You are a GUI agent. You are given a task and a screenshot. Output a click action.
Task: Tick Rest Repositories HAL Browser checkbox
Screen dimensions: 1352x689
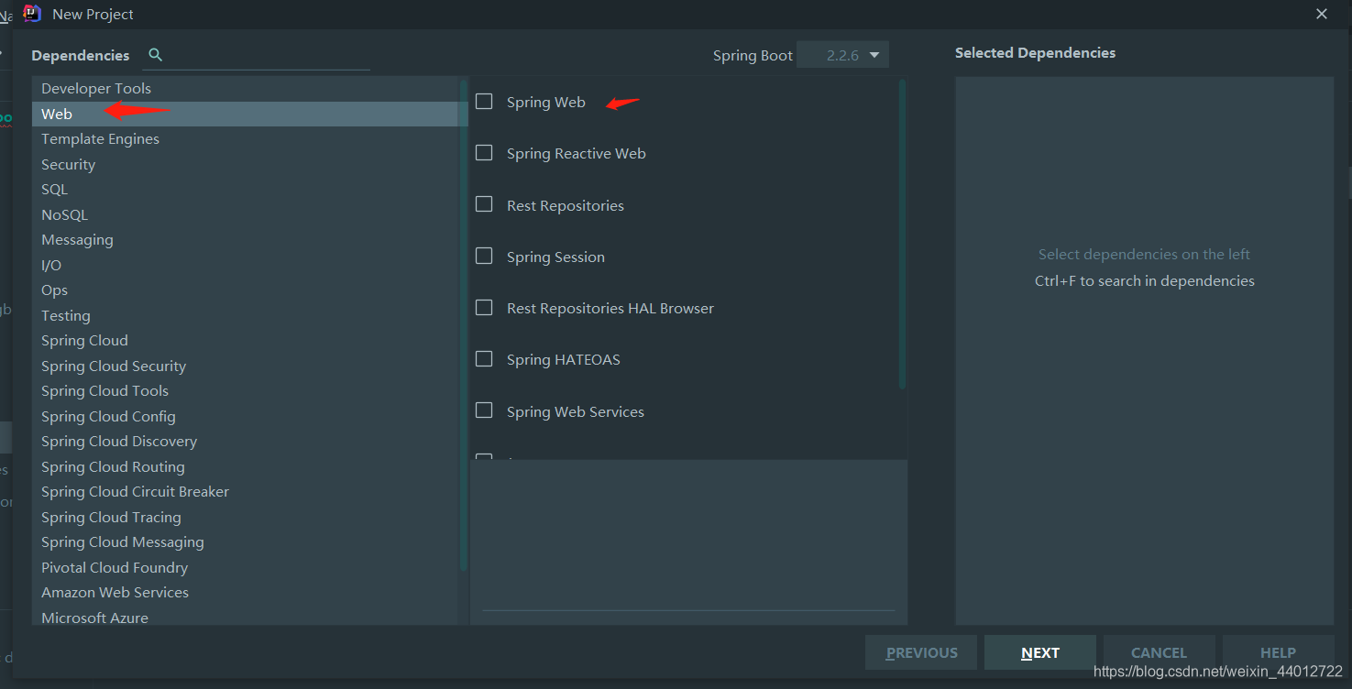click(484, 307)
